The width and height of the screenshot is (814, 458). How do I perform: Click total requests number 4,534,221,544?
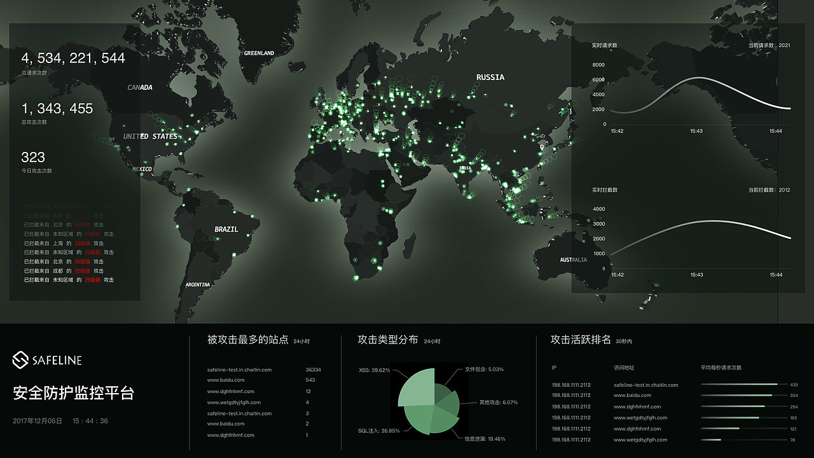[x=73, y=58]
